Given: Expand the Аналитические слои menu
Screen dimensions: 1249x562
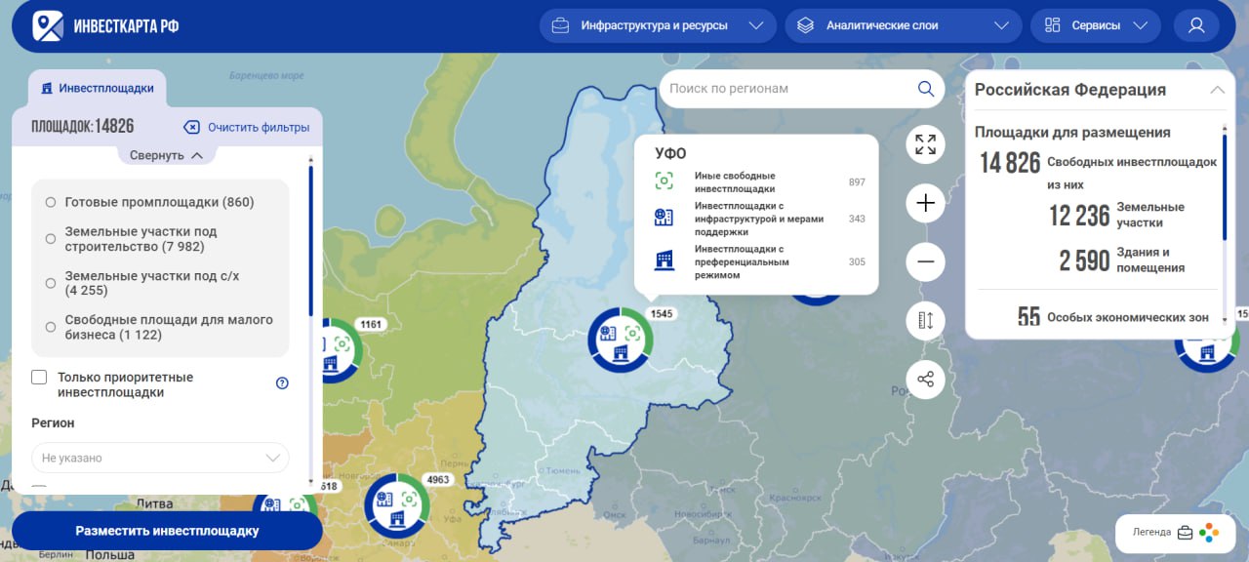Looking at the screenshot, I should 903,26.
